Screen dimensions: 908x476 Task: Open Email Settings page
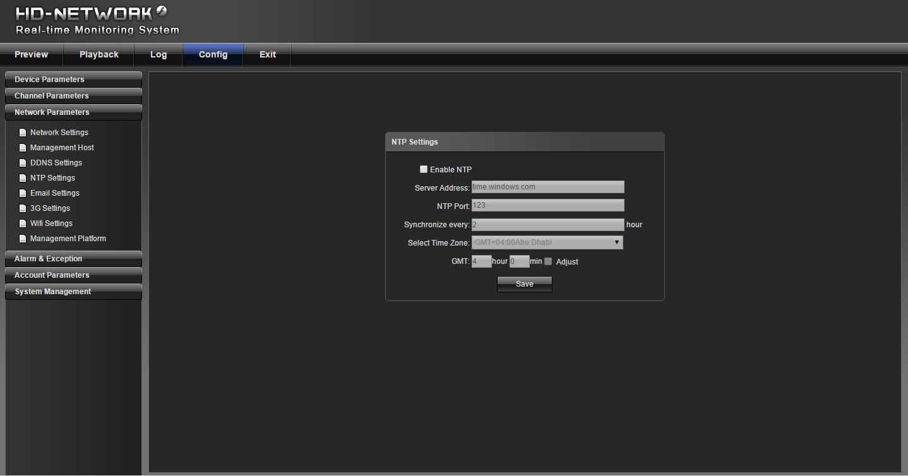pyautogui.click(x=55, y=193)
